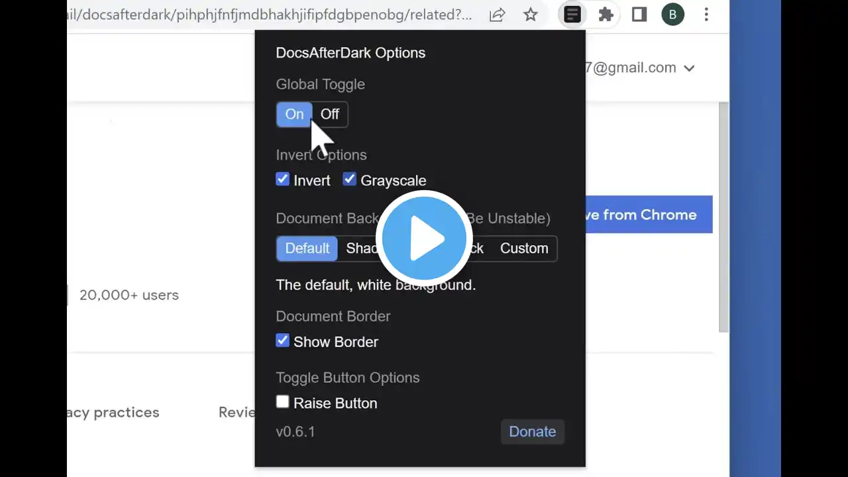Bookmark this page with the star icon
The height and width of the screenshot is (477, 848).
(x=531, y=15)
